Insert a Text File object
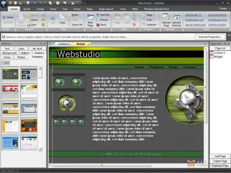This screenshot has height=173, width=231. [103, 15]
